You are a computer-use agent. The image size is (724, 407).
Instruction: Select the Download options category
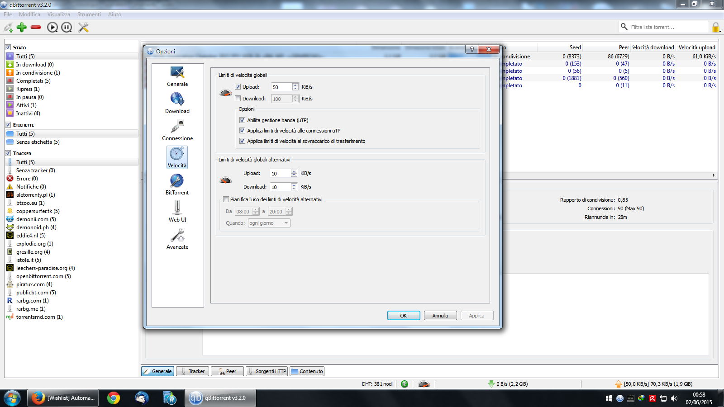177,103
